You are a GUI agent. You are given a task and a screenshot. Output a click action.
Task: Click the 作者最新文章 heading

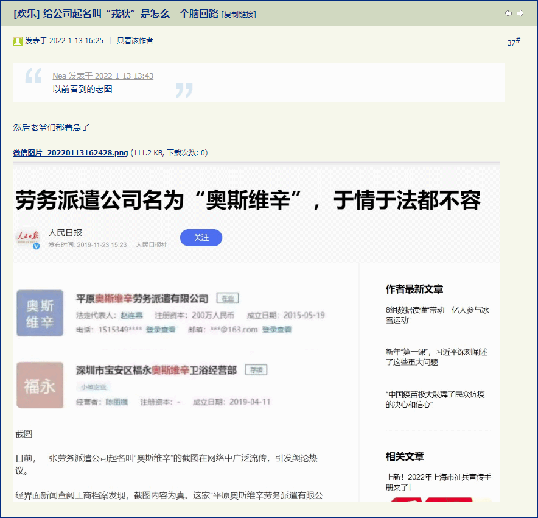point(414,289)
